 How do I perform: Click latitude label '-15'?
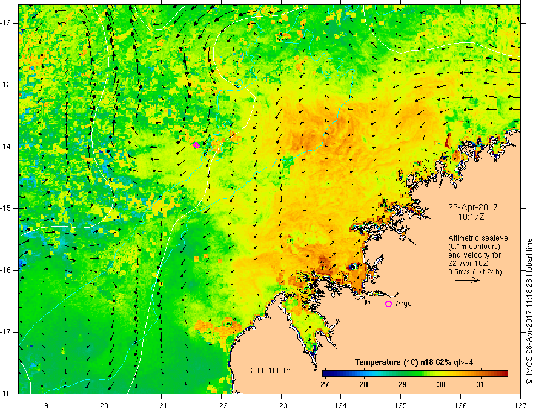coord(6,208)
